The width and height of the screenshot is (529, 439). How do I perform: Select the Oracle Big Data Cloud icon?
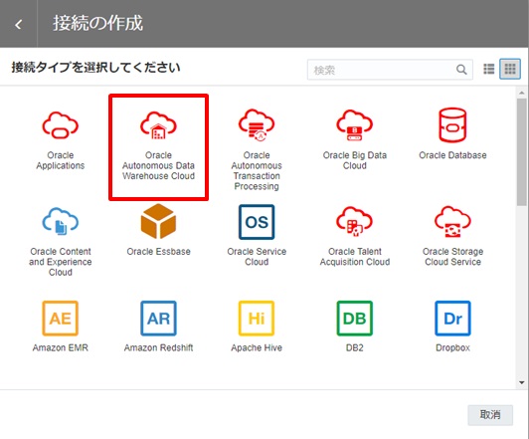tap(355, 125)
